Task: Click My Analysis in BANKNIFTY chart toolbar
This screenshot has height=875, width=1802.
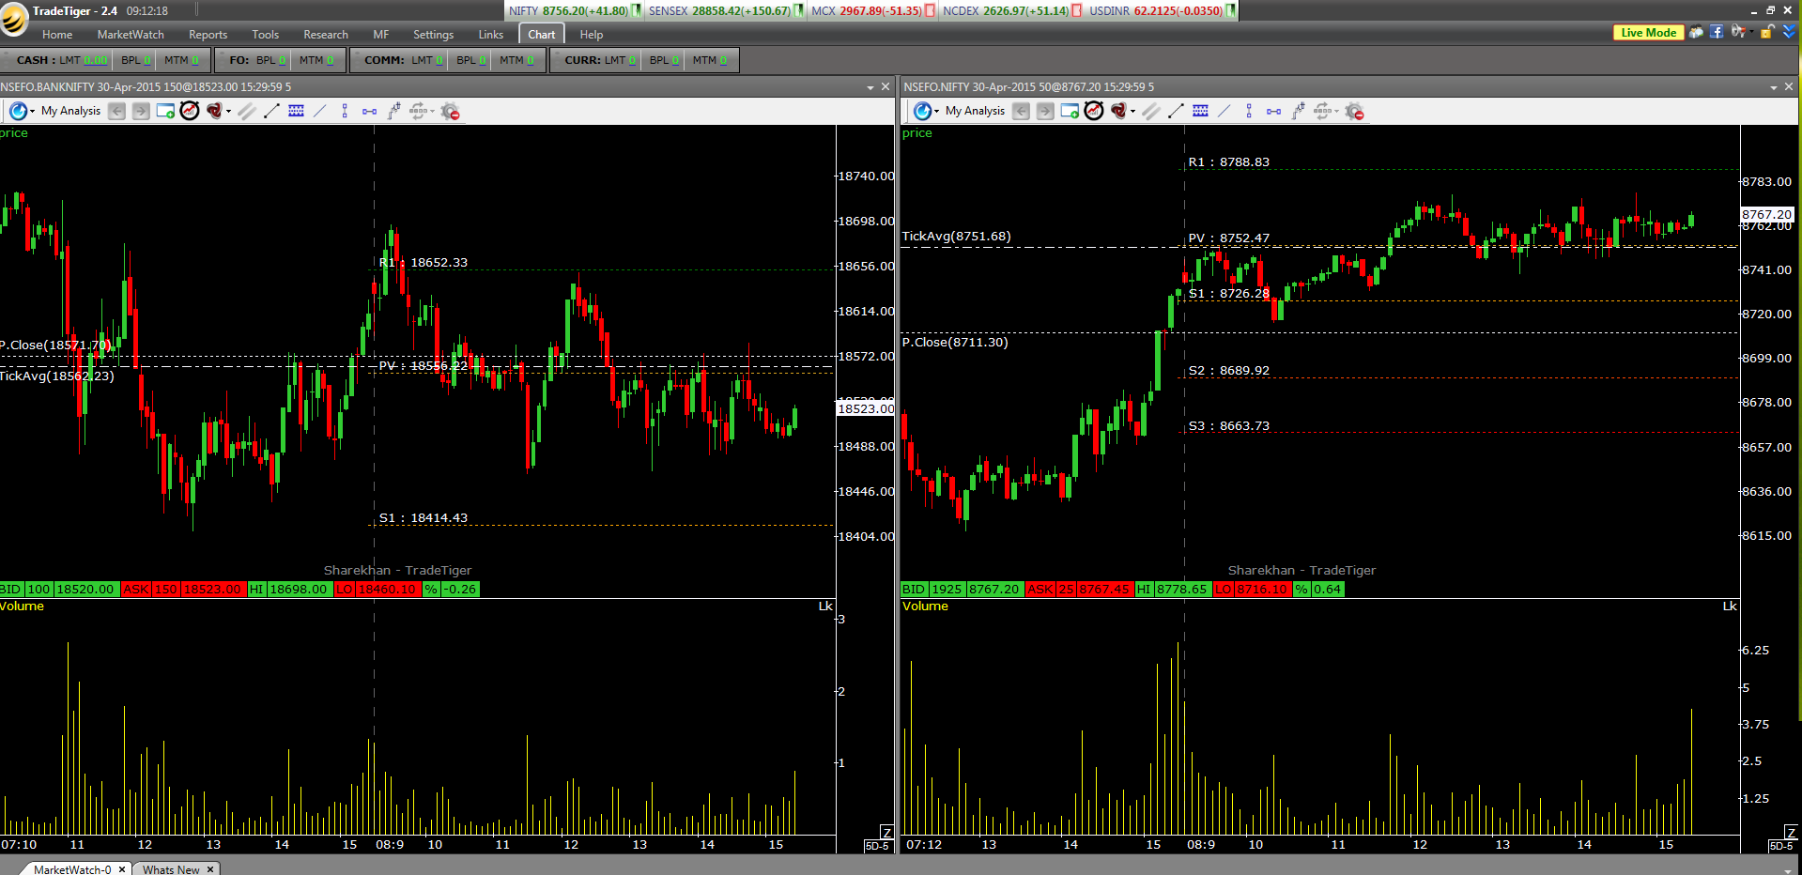Action: 70,111
